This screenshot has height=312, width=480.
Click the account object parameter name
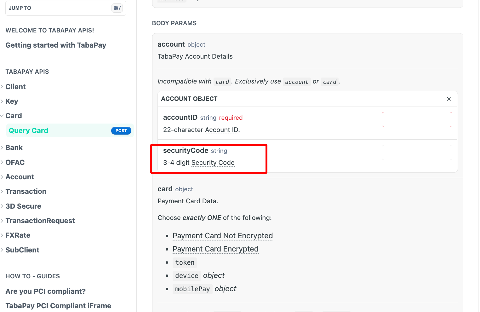(171, 44)
